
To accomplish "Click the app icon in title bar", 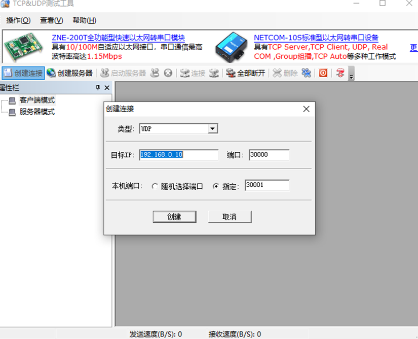I will [x=5, y=4].
